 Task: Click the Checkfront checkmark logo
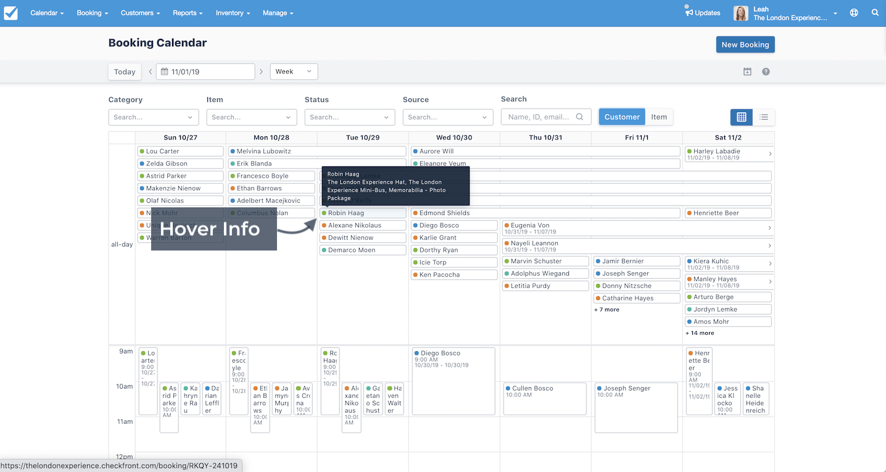click(x=10, y=13)
